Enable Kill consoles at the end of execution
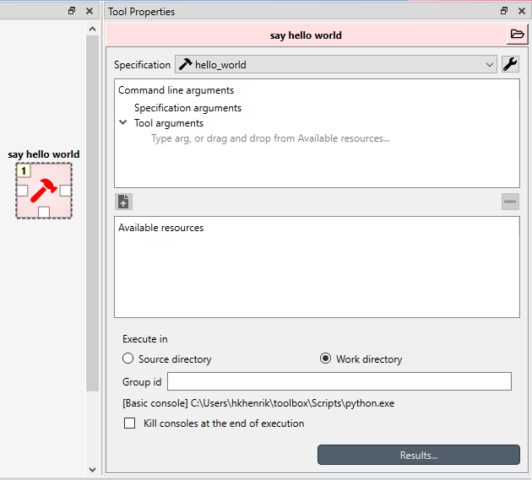Screen dimensions: 532x480 coord(129,423)
